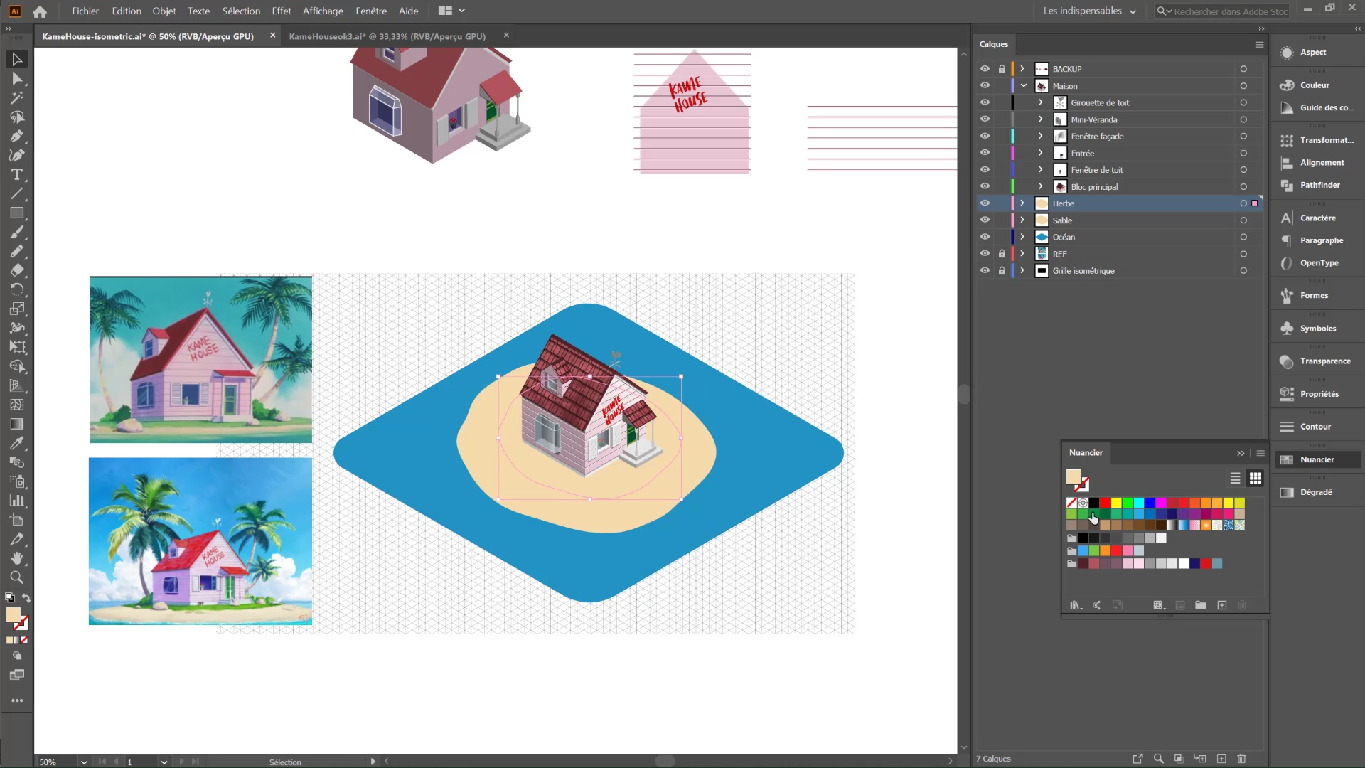Open swatch libraries menu in Nuancier
Screen dimensions: 1365x768
coord(1076,605)
